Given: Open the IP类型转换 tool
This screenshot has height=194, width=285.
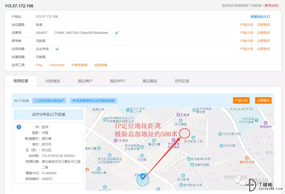Looking at the screenshot, I should [x=79, y=65].
